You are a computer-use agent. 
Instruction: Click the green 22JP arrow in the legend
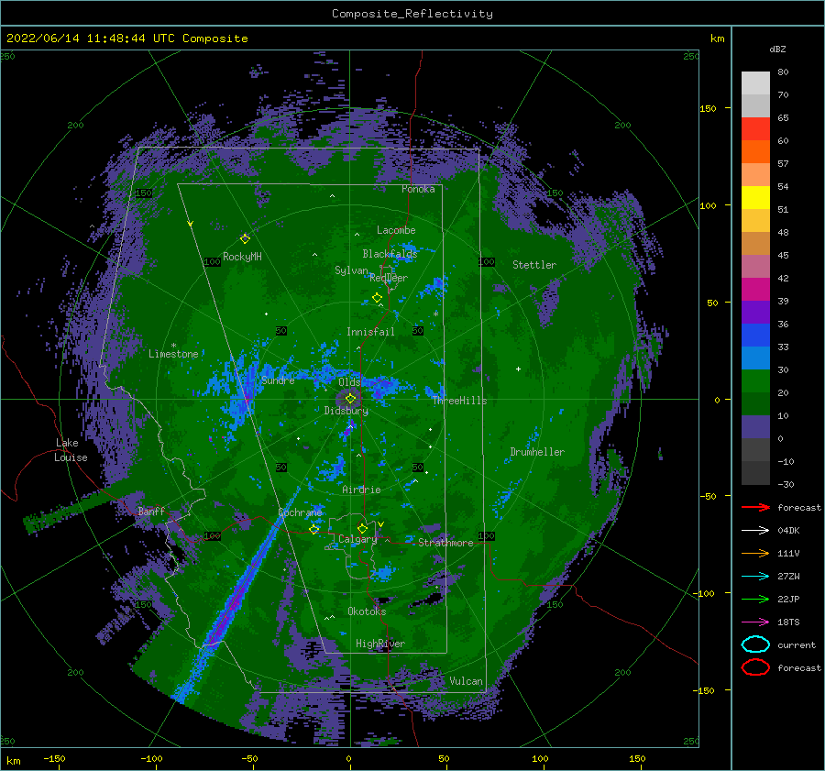tap(755, 599)
